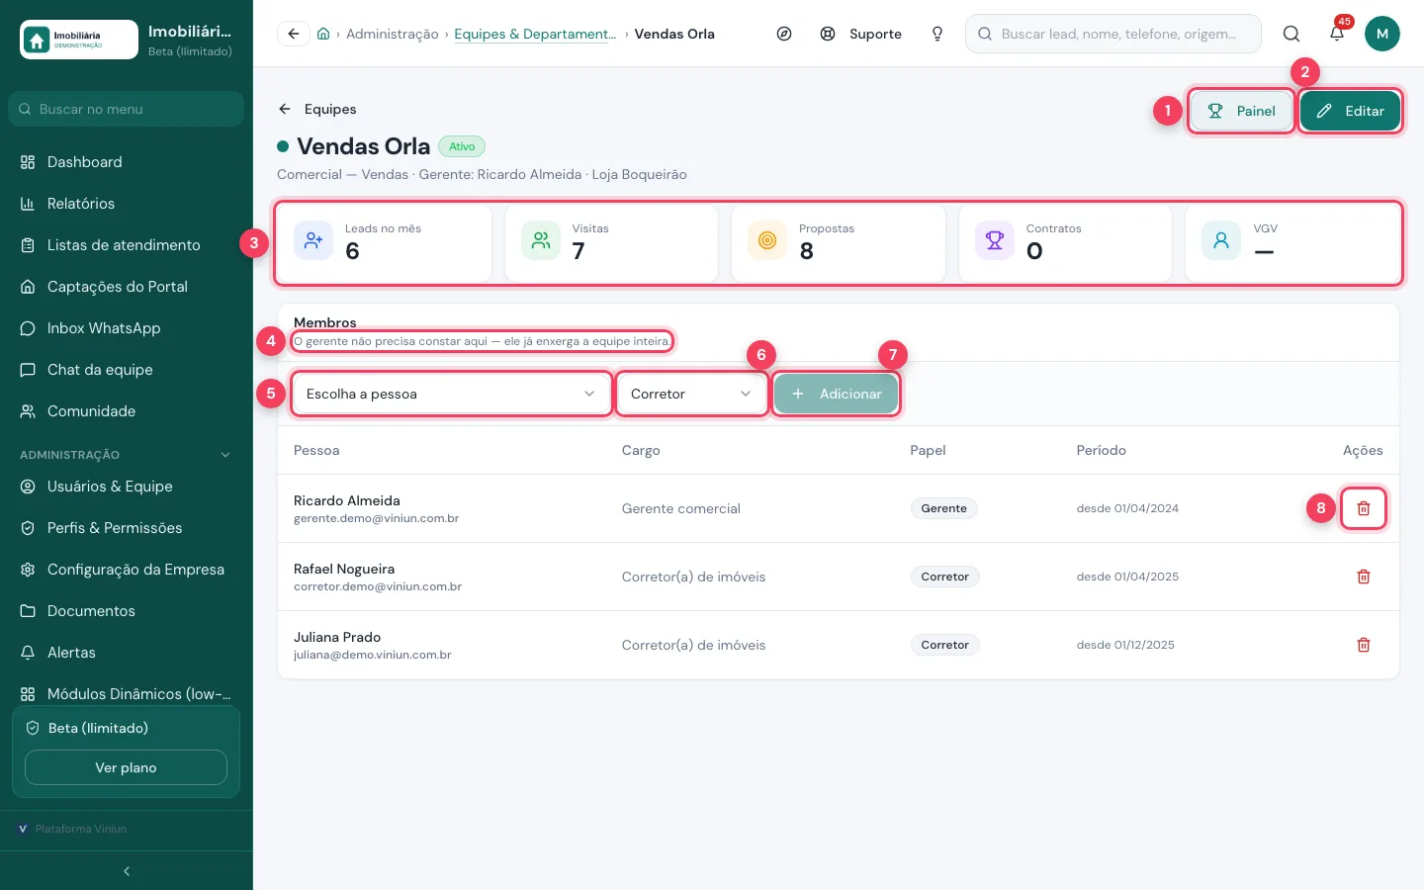
Task: Open Captações do Portal
Action: click(x=127, y=287)
